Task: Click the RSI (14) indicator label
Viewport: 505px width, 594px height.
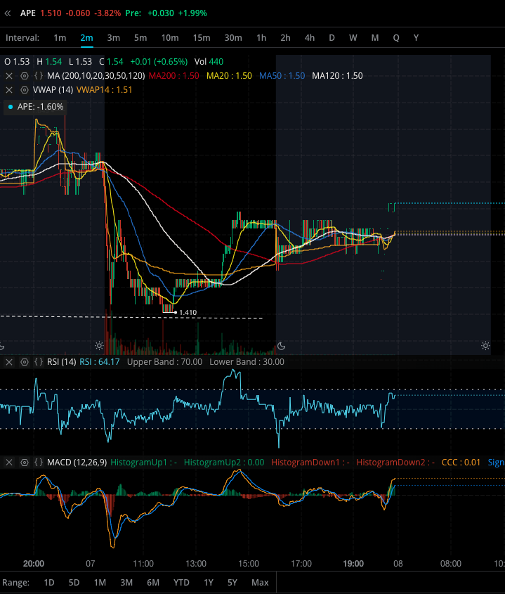Action: point(61,362)
